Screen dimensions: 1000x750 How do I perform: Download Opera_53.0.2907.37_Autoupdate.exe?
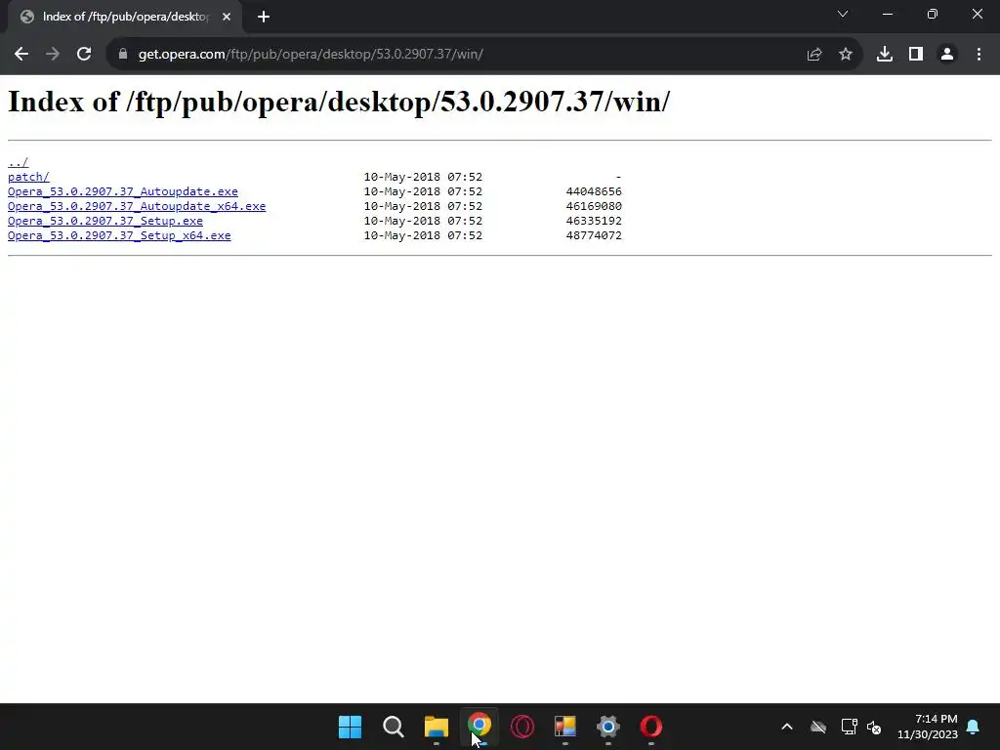point(122,191)
